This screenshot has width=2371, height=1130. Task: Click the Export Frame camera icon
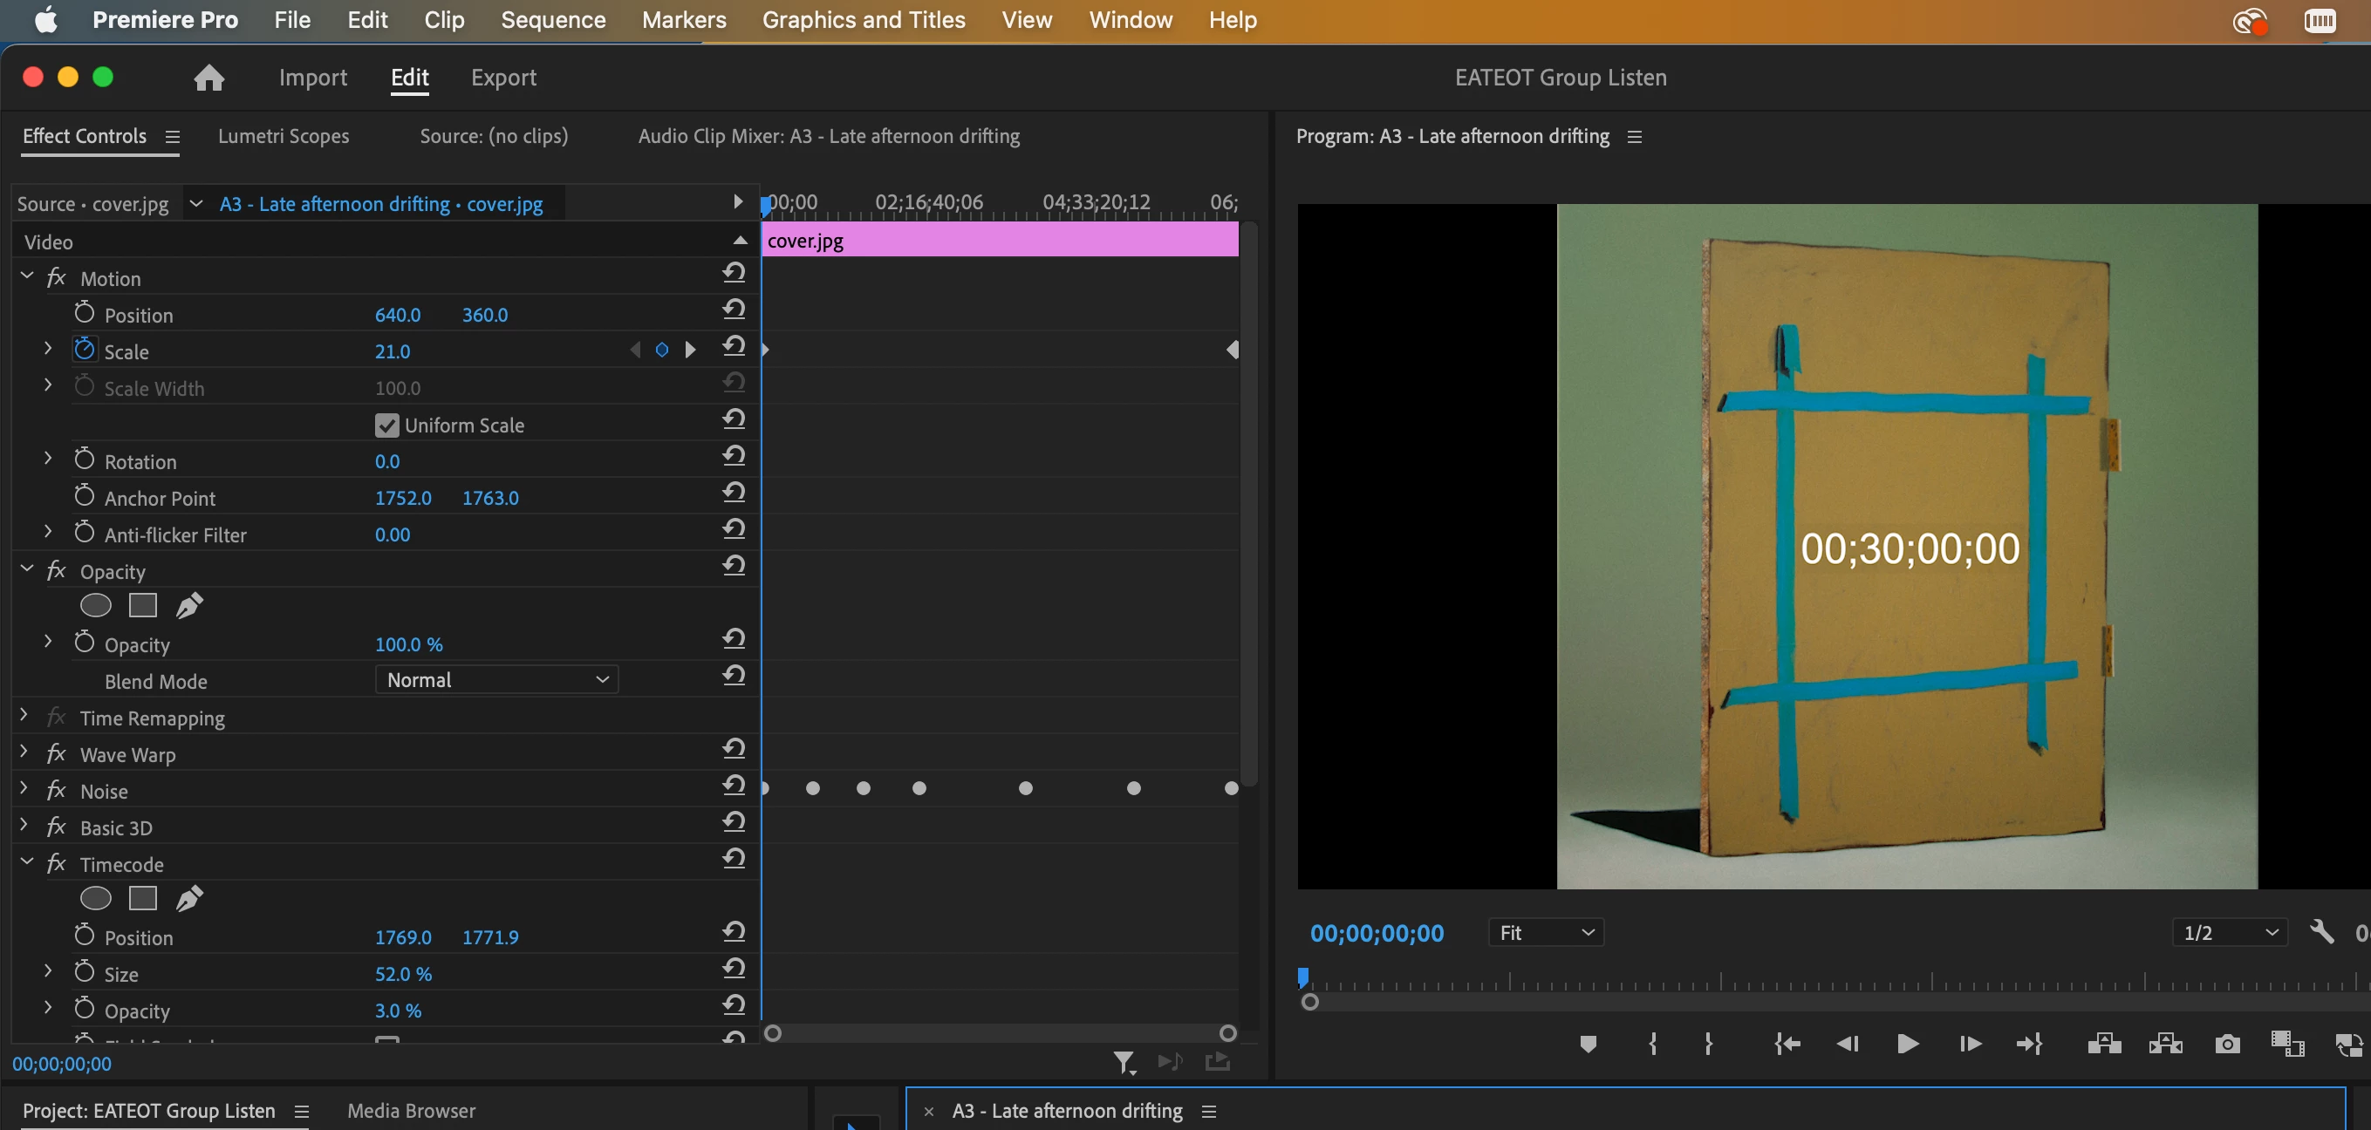click(2226, 1044)
